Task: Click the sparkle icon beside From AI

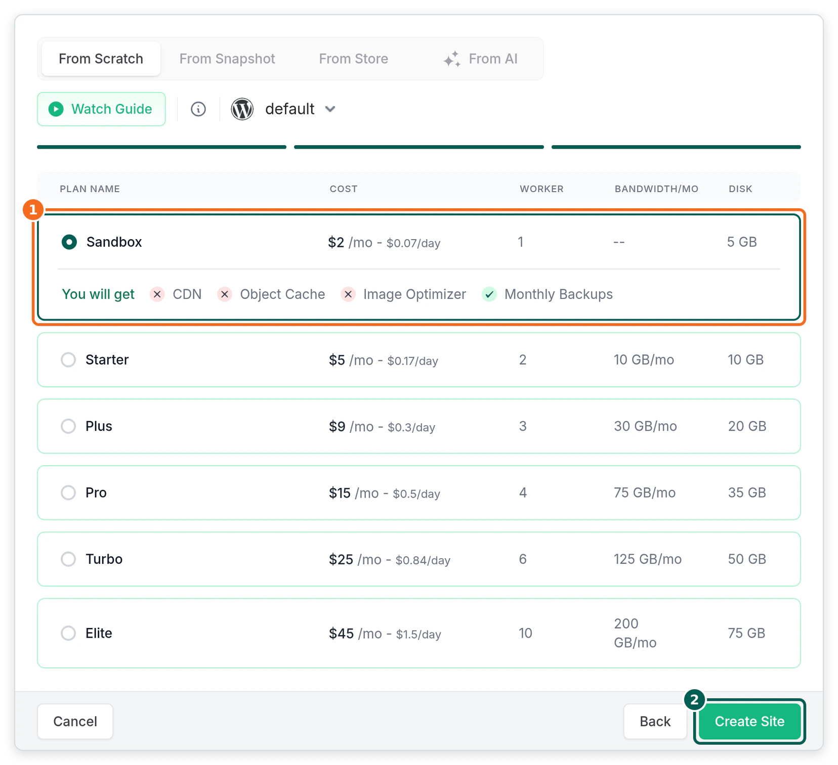Action: [452, 59]
